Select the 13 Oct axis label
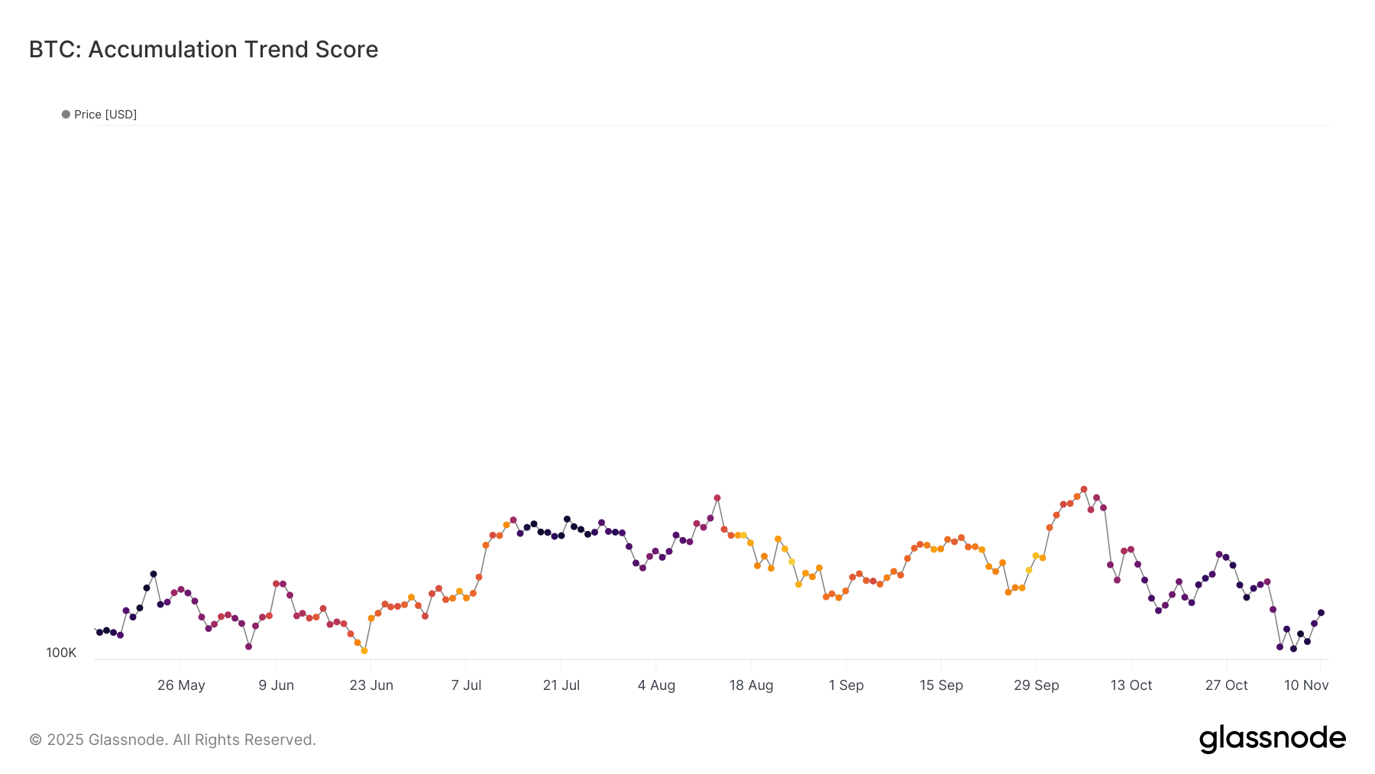Viewport: 1375px width, 774px height. click(1131, 685)
